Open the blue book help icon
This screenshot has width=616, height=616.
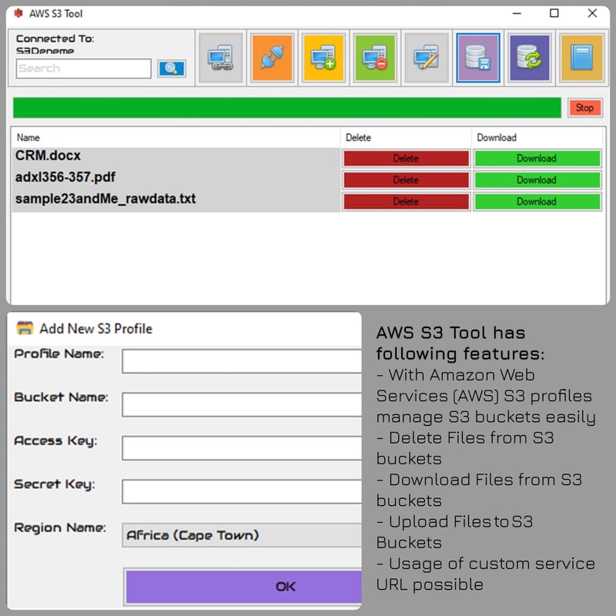click(x=582, y=59)
